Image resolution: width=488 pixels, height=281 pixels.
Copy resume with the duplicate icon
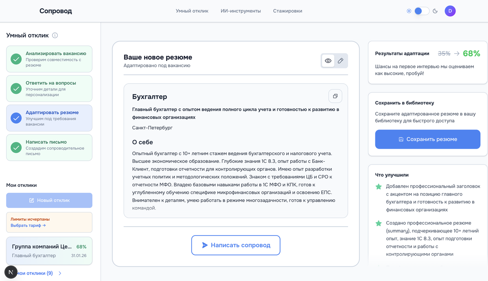coord(335,96)
